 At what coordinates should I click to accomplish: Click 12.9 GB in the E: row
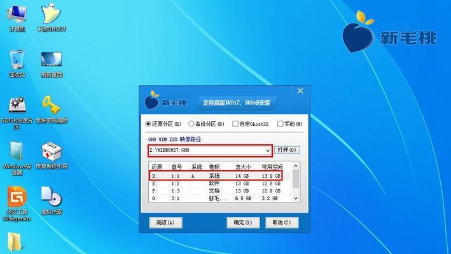click(271, 184)
